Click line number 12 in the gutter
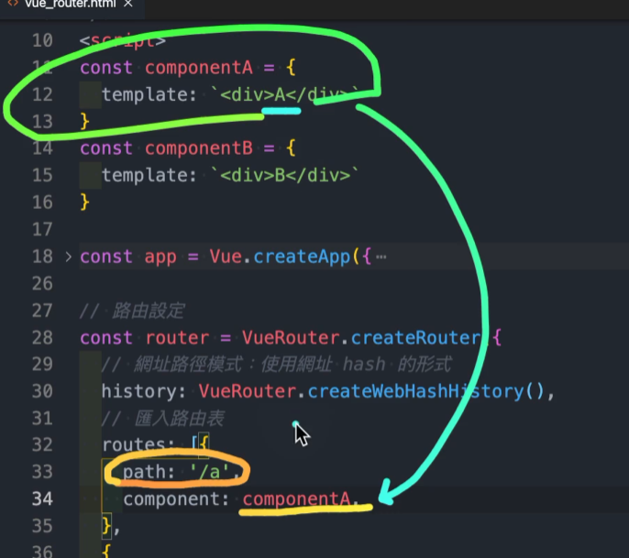This screenshot has height=558, width=629. click(x=42, y=94)
